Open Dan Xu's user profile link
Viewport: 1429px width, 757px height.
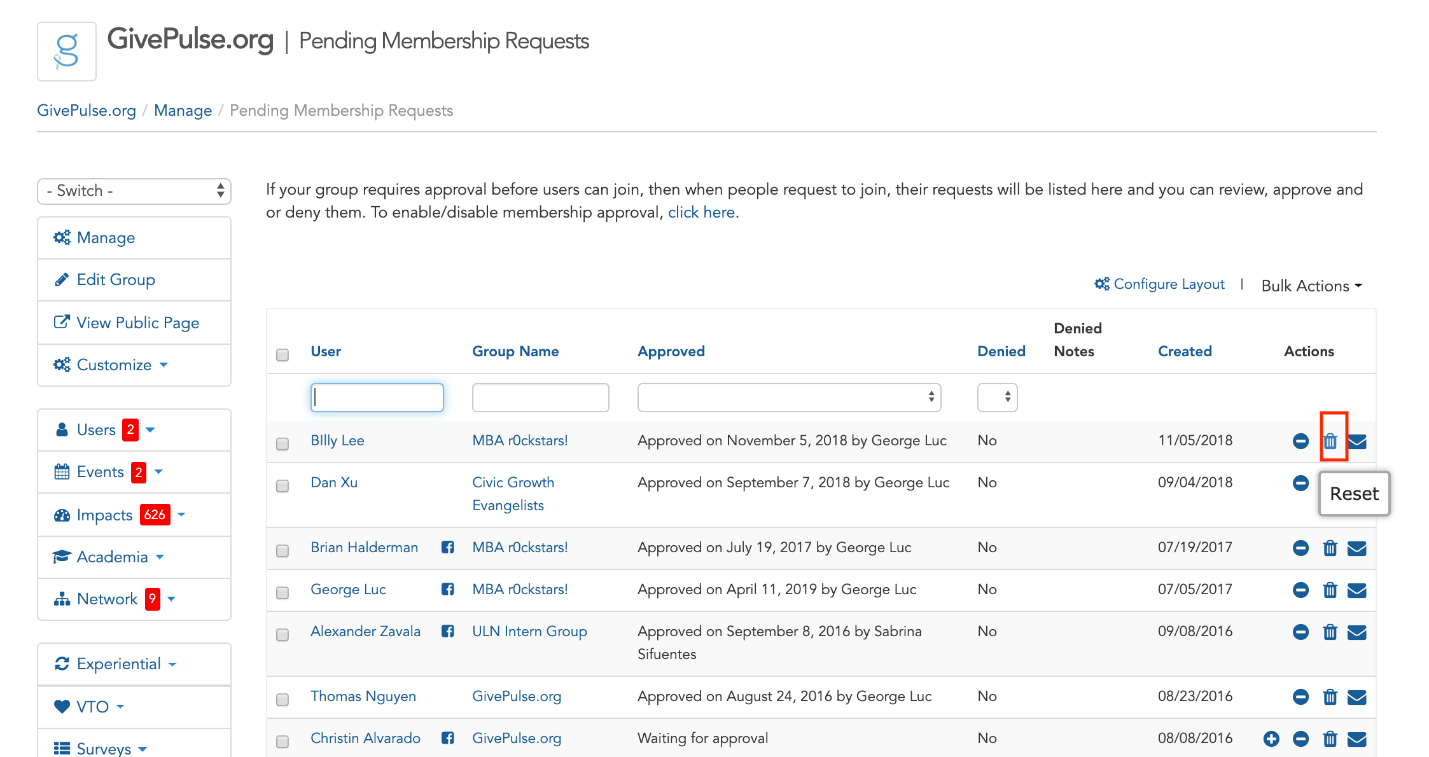[334, 483]
